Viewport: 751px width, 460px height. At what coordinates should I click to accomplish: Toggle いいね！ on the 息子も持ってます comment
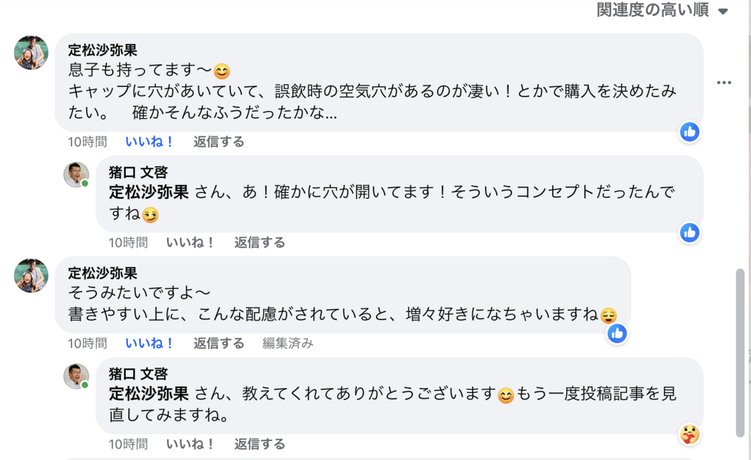(150, 142)
